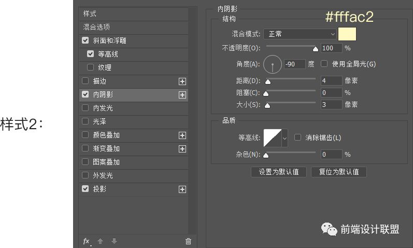Enable the 光泽 checkbox

tap(85, 121)
